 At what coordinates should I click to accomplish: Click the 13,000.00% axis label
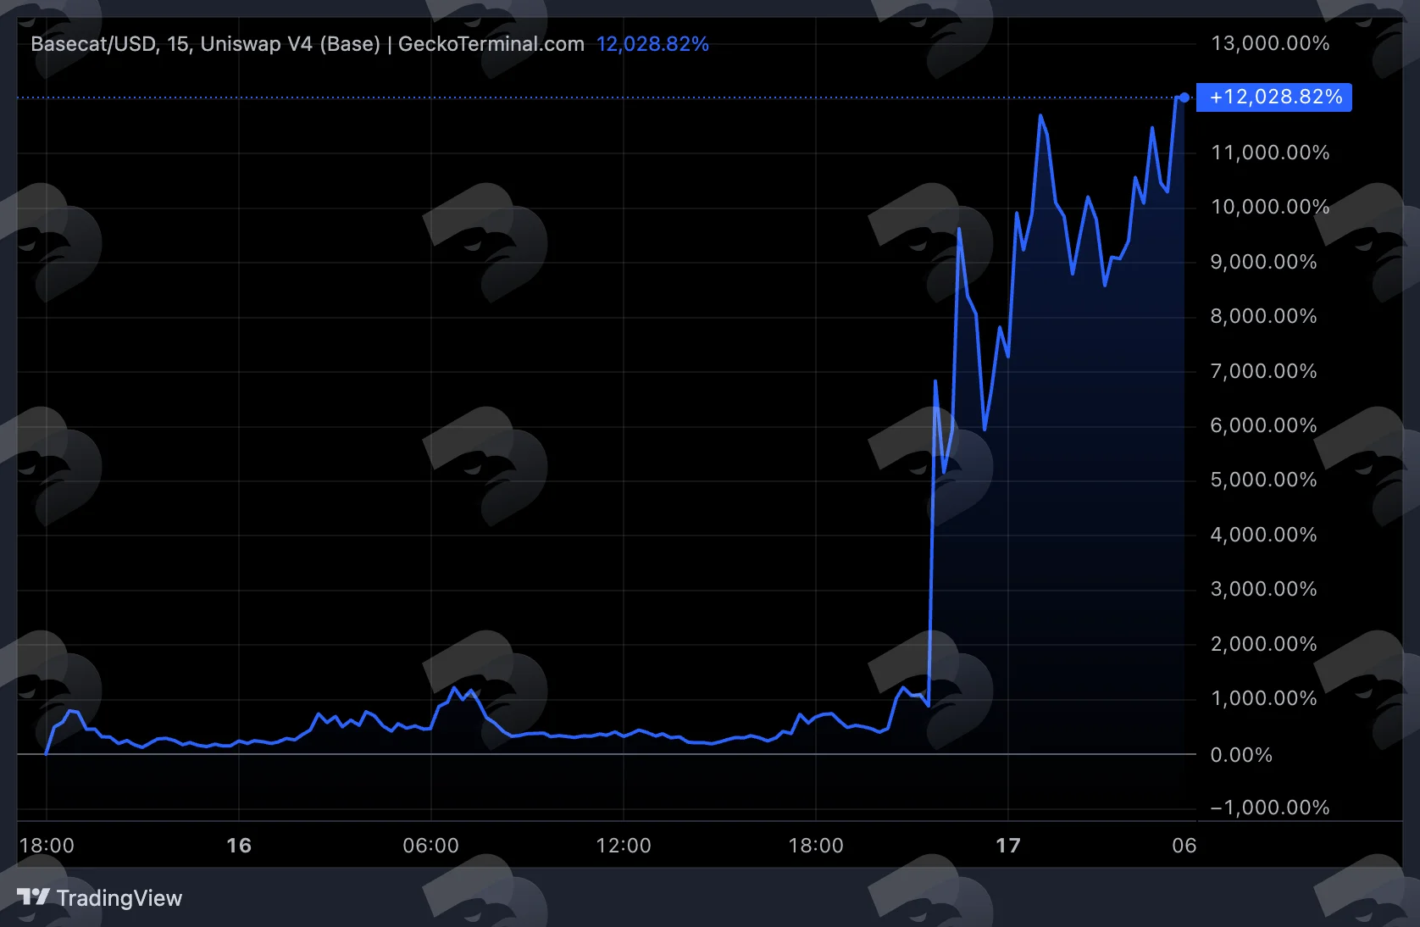tap(1270, 43)
